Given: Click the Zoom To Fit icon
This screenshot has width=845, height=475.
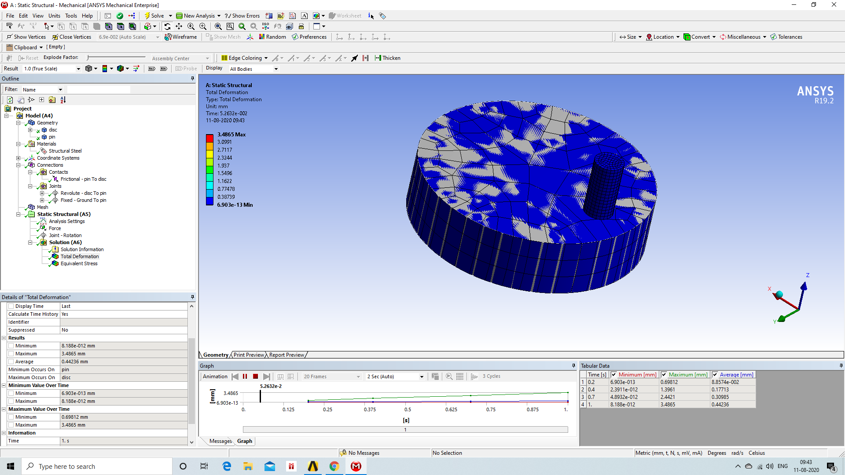Looking at the screenshot, I should (218, 26).
